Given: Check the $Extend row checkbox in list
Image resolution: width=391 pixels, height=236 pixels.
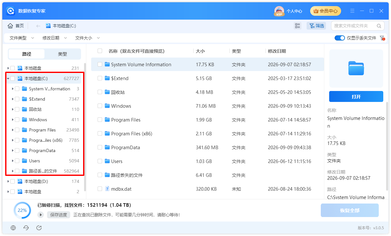Looking at the screenshot, I should (x=100, y=78).
